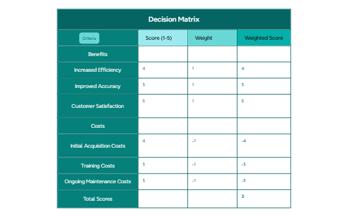Screen dimensions: 348x217
Task: Select the Initial Acquisition Costs row label
Action: coord(98,146)
